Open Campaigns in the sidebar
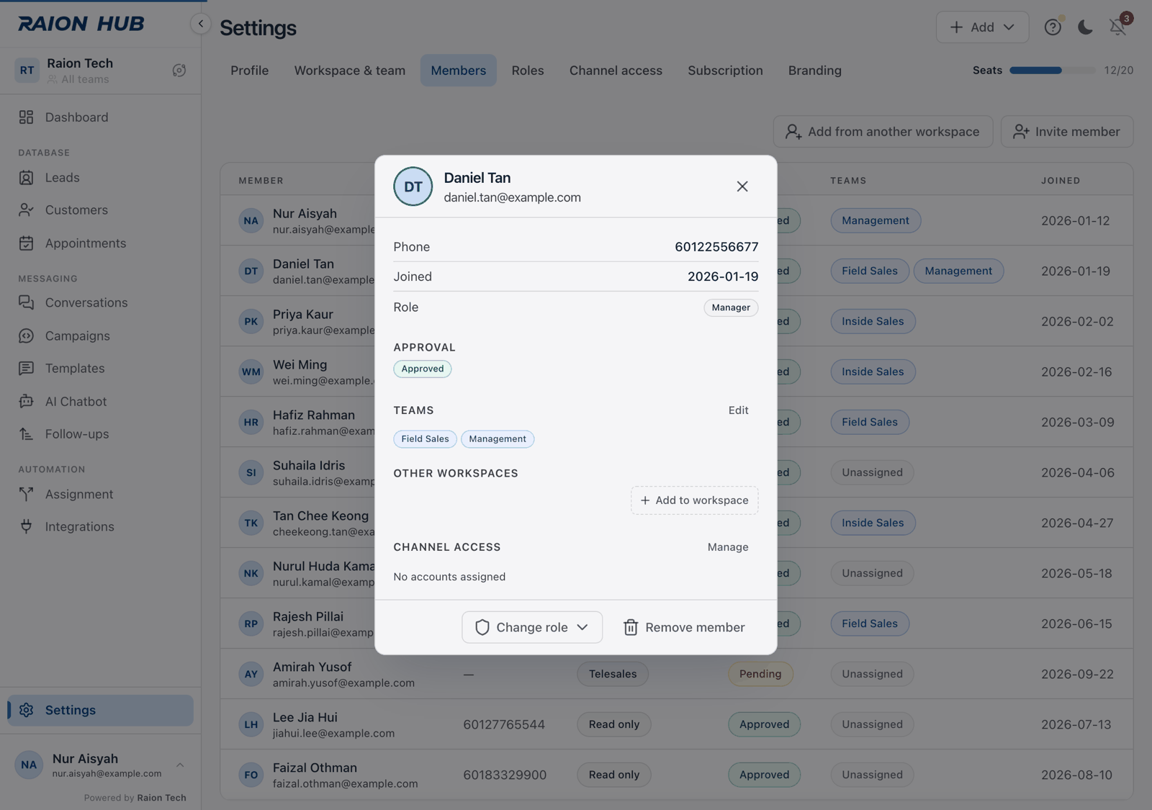 (x=101, y=336)
